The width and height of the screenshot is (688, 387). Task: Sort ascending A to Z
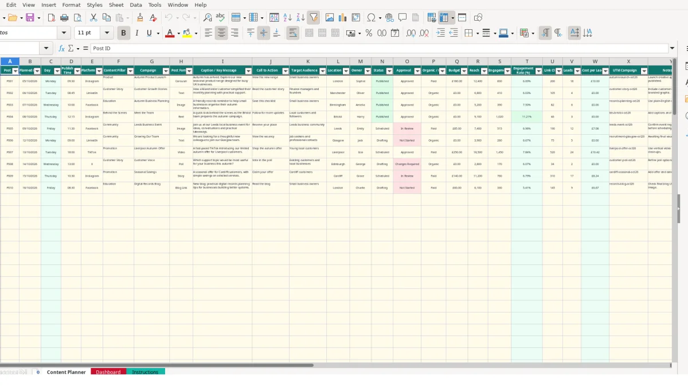[x=287, y=18]
